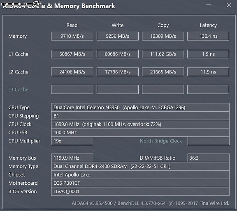The height and width of the screenshot is (211, 237).
Task: Minimize the AIDA64 benchmark window
Action: [x=209, y=5]
